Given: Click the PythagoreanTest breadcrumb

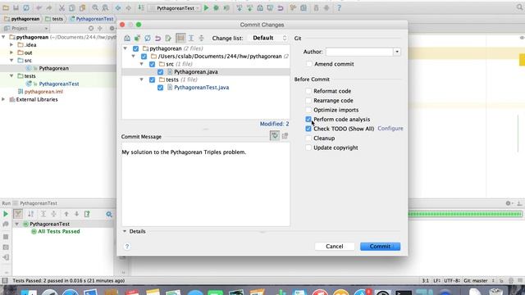Looking at the screenshot, I should coord(91,19).
